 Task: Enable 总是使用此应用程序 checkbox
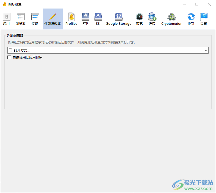click(x=9, y=57)
